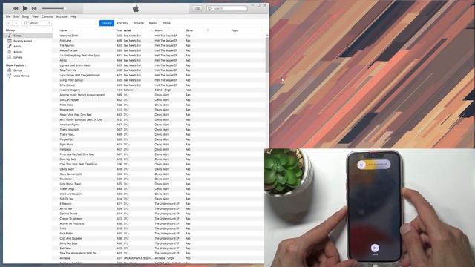Click the loved heart column header icon
475x267 pixels.
(x=208, y=30)
